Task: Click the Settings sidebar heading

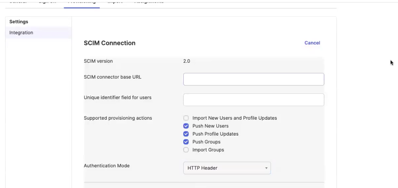Action: [x=19, y=22]
